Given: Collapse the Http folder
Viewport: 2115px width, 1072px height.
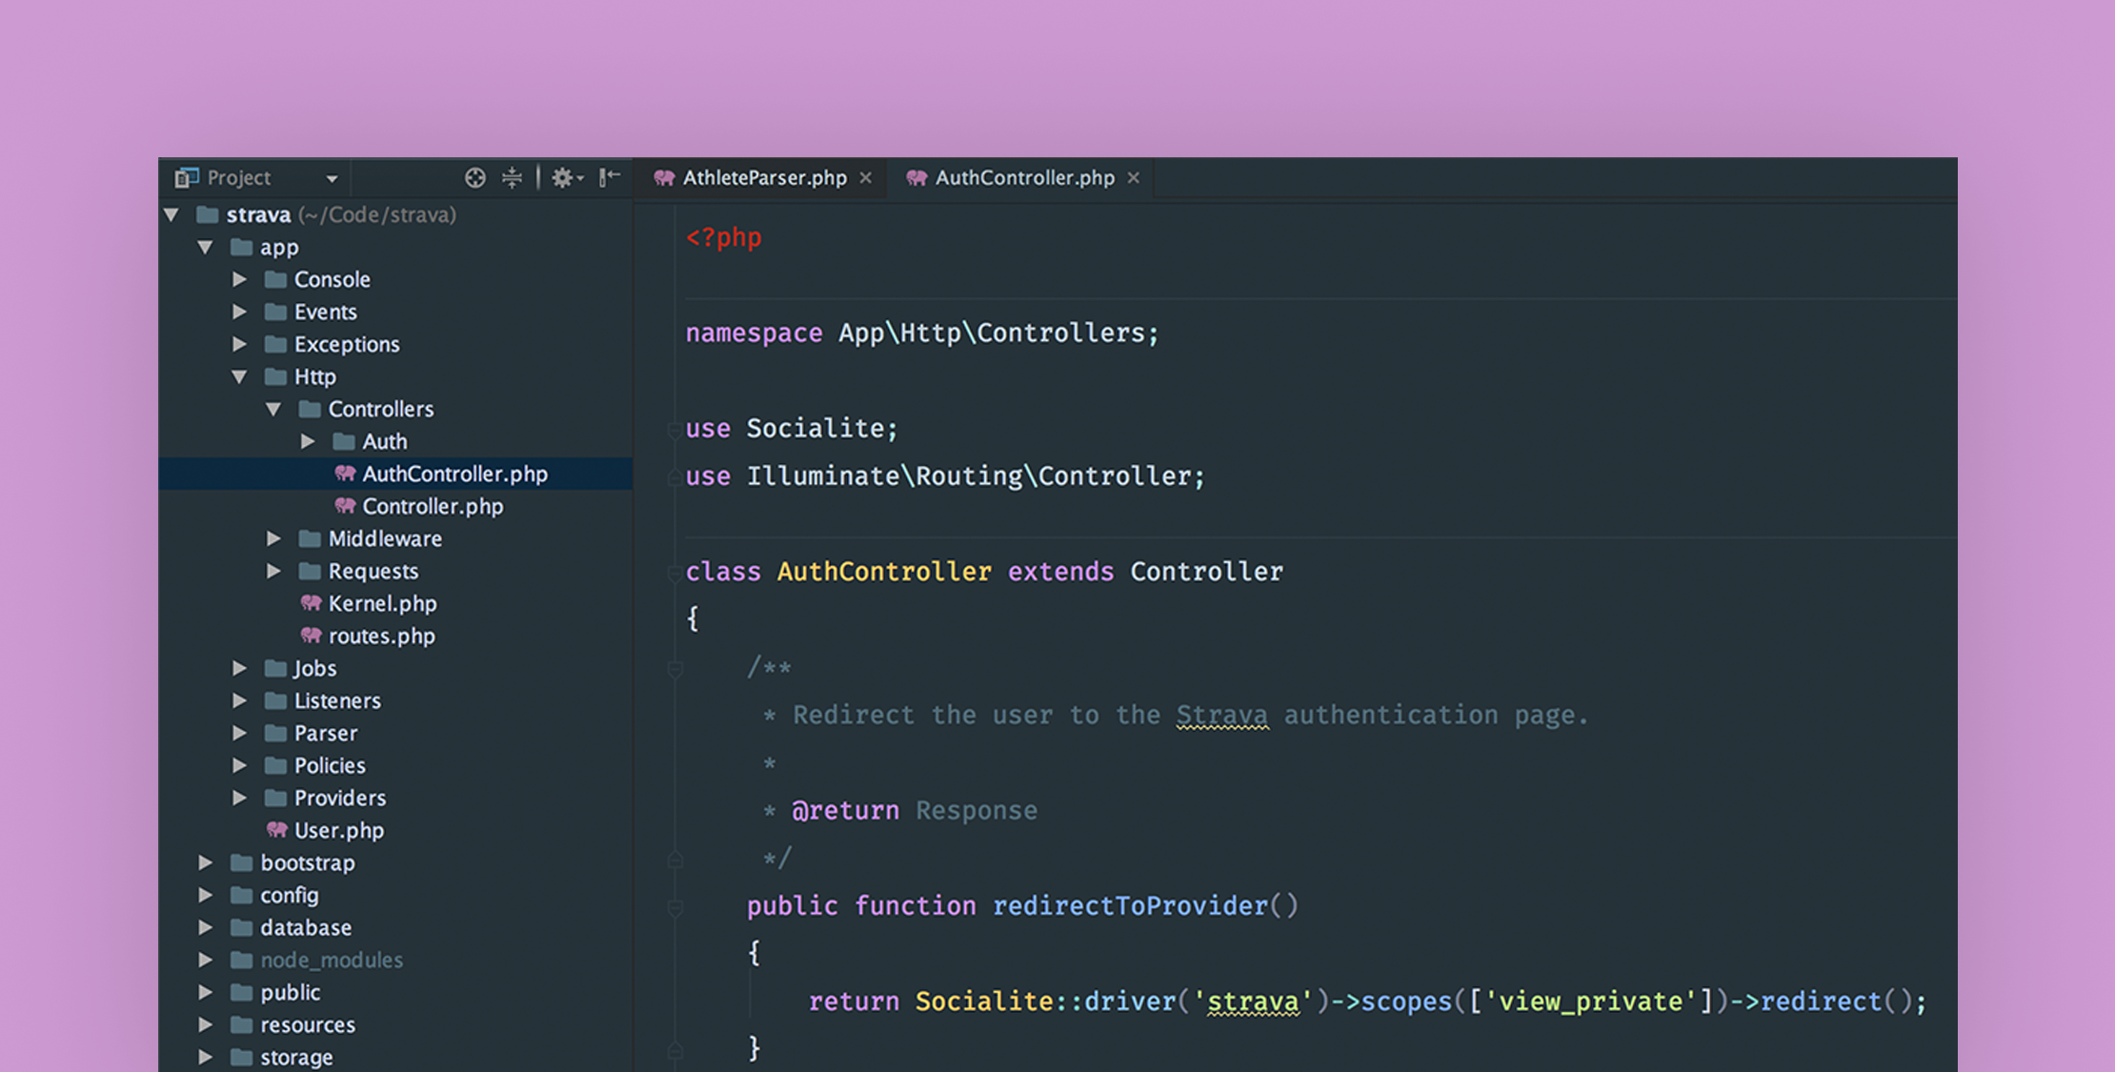Looking at the screenshot, I should click(x=240, y=377).
